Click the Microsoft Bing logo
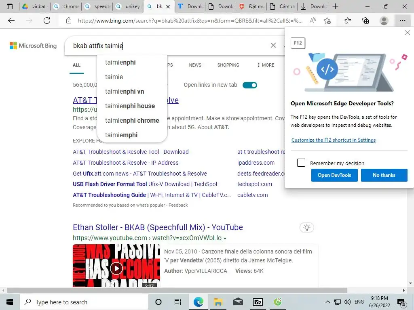This screenshot has height=310, width=414. pos(33,46)
